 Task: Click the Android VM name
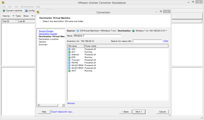coord(75,55)
